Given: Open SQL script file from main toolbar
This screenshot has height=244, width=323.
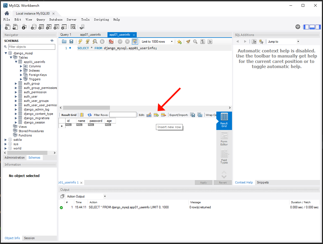Looking at the screenshot, I should pos(15,27).
